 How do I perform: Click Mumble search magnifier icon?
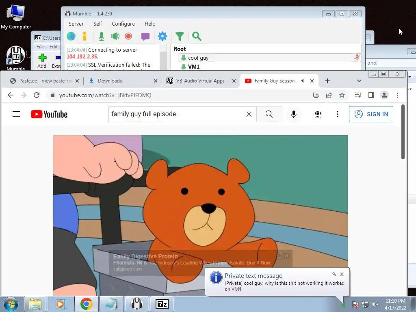point(197,36)
